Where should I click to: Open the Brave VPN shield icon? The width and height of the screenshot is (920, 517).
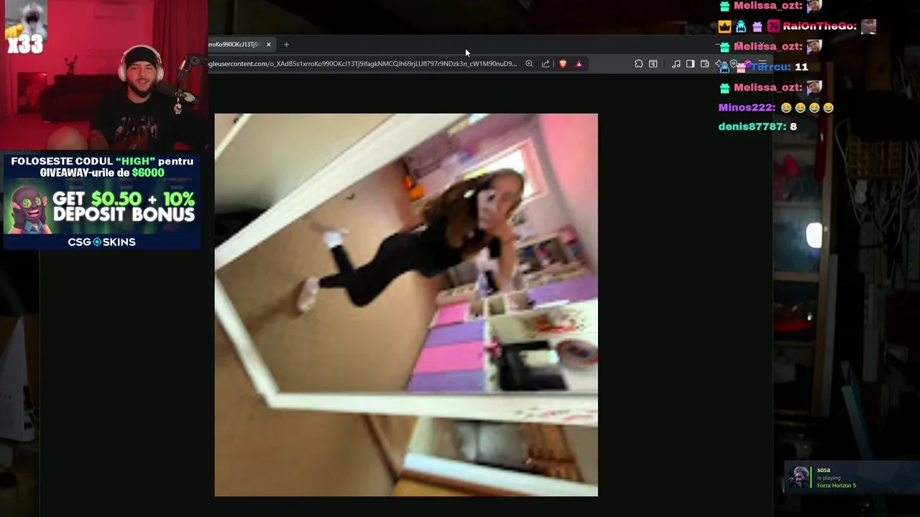click(x=734, y=63)
